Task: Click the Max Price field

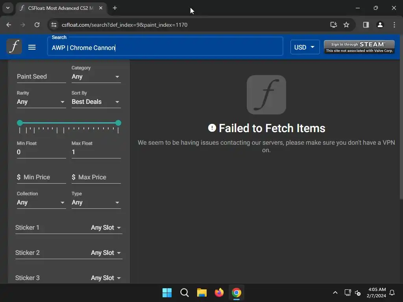Action: [96, 177]
